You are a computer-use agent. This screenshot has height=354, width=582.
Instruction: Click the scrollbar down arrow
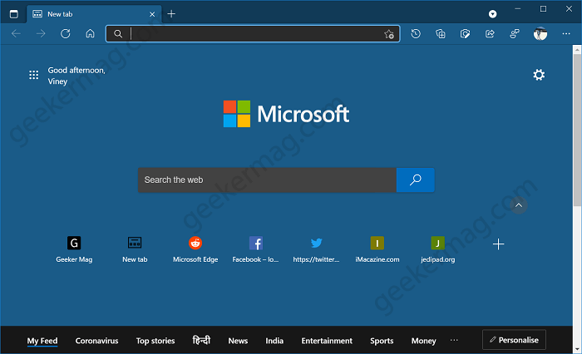[577, 349]
